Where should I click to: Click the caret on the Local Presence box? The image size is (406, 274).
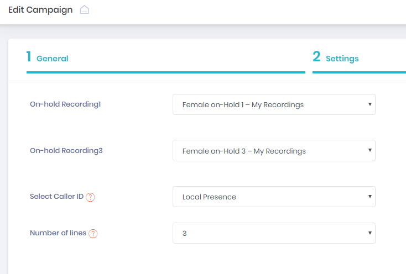(x=369, y=197)
